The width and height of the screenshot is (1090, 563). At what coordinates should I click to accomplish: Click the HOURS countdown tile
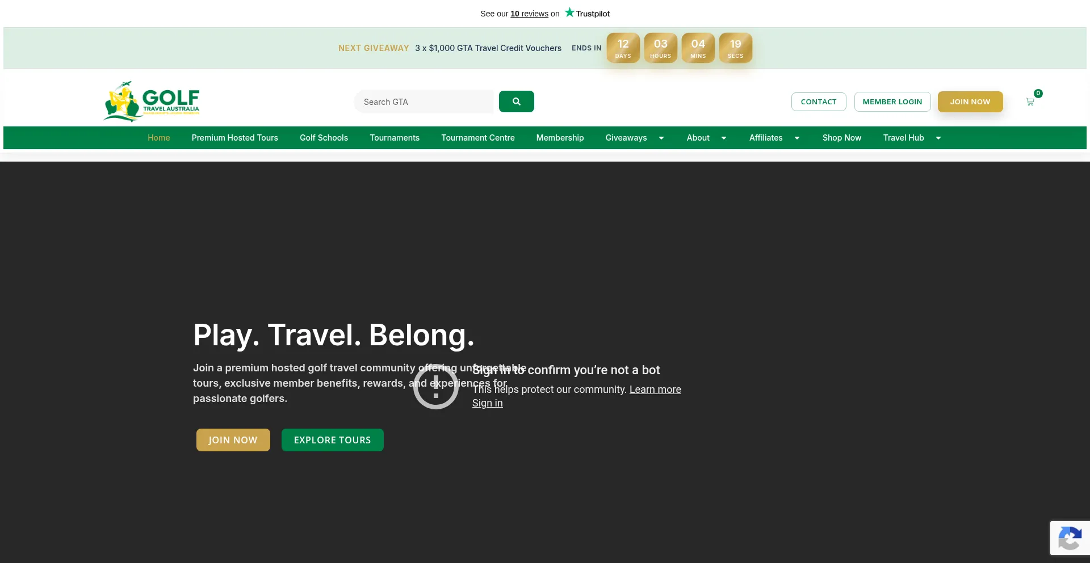pyautogui.click(x=660, y=48)
